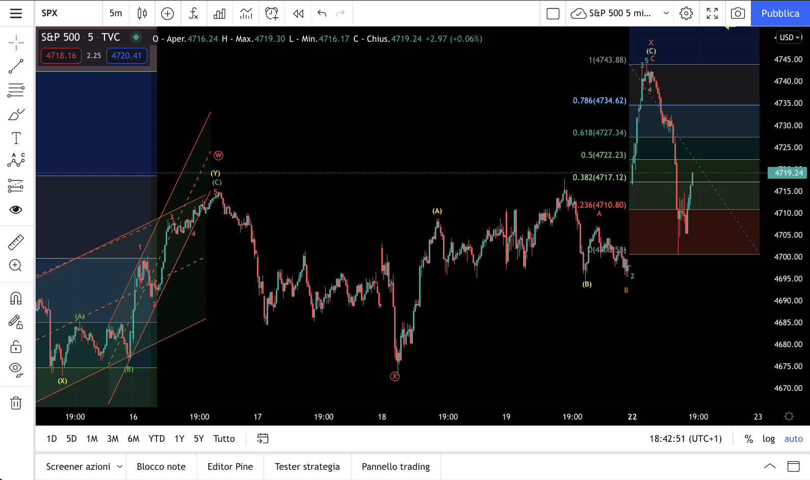Open the layout selection square icon
The width and height of the screenshot is (810, 480).
click(553, 13)
